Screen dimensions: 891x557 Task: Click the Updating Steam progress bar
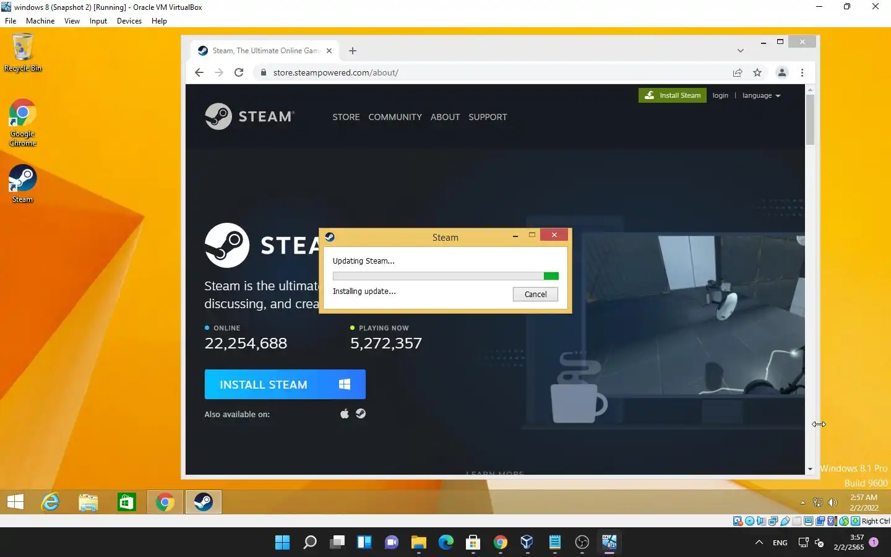pyautogui.click(x=445, y=276)
